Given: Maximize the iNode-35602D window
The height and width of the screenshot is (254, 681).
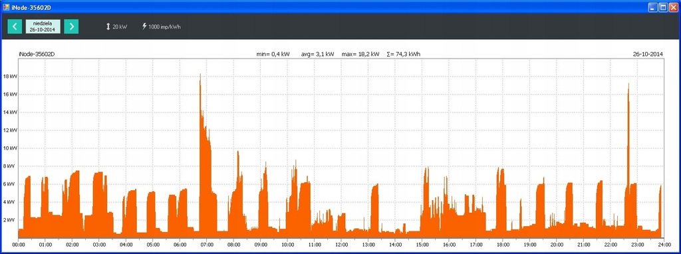Looking at the screenshot, I should [663, 7].
